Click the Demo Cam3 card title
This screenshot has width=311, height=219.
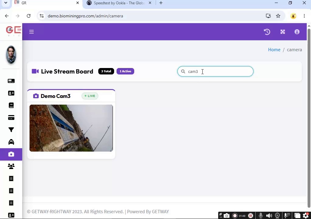click(55, 96)
